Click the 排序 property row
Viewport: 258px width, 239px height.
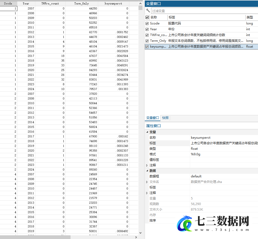(202, 221)
